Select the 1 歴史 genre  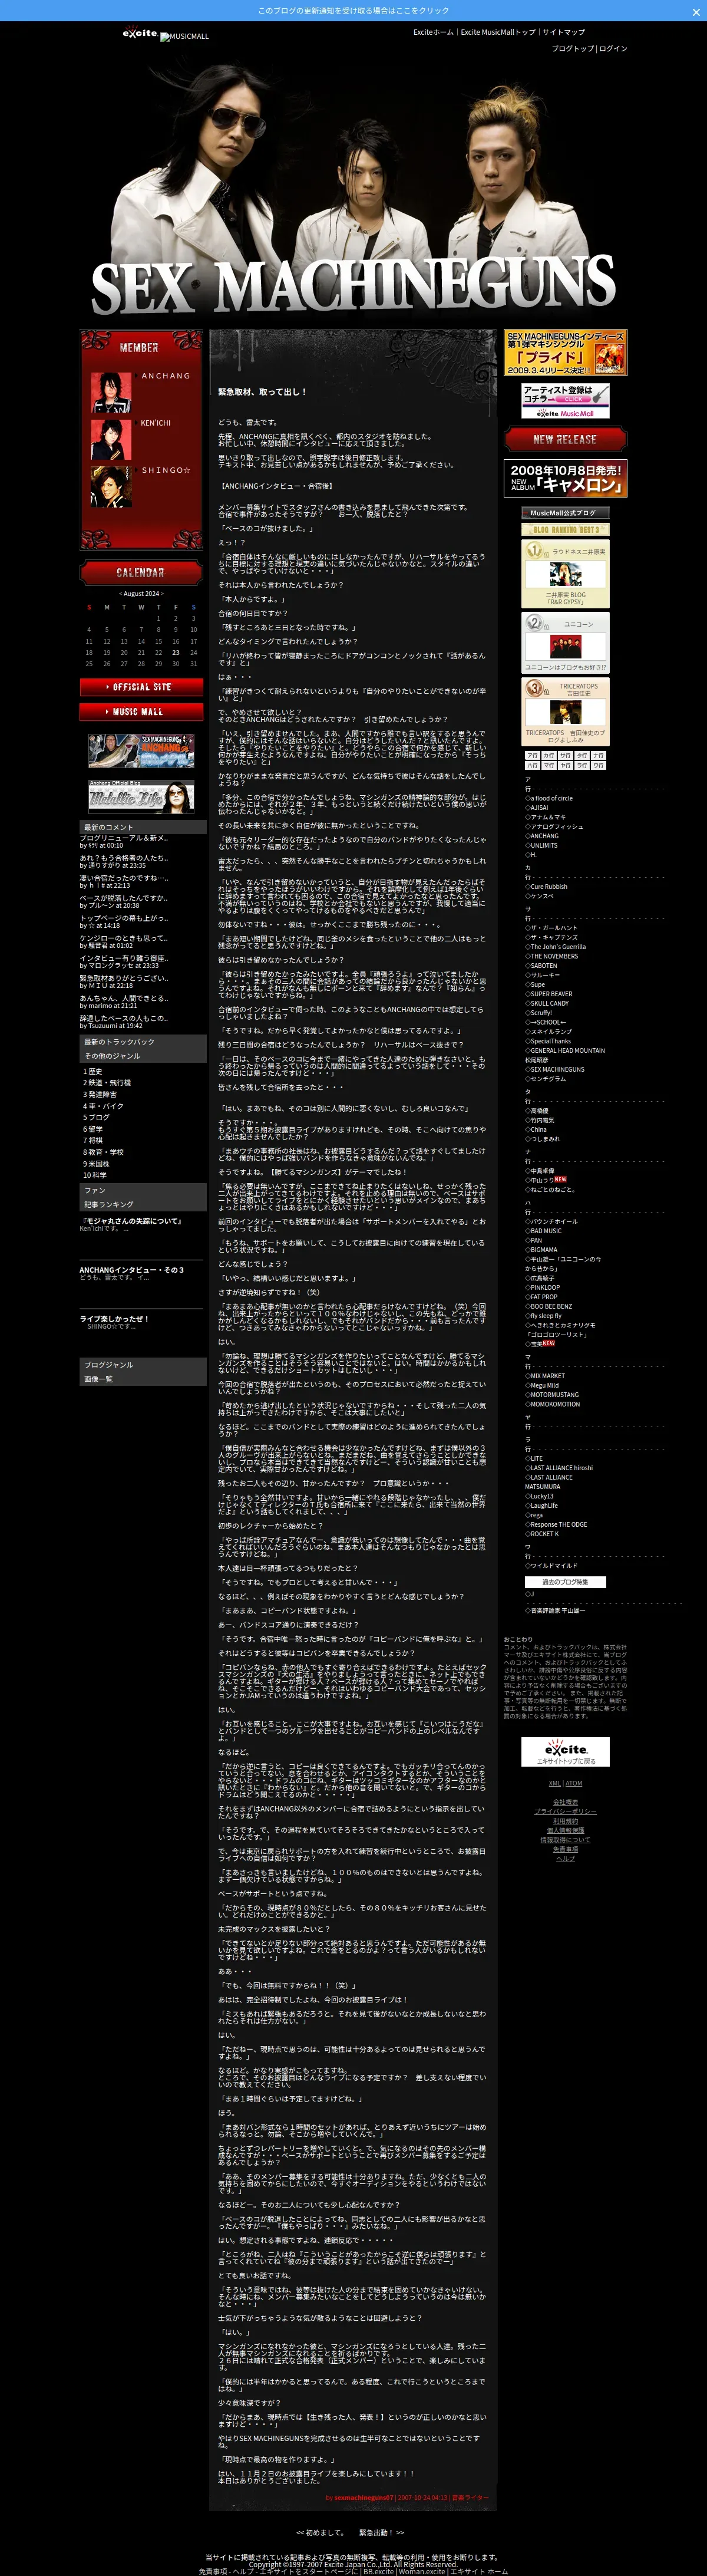point(93,1071)
